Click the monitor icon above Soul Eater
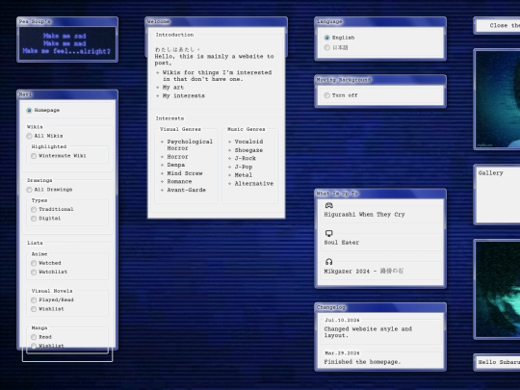 point(328,233)
